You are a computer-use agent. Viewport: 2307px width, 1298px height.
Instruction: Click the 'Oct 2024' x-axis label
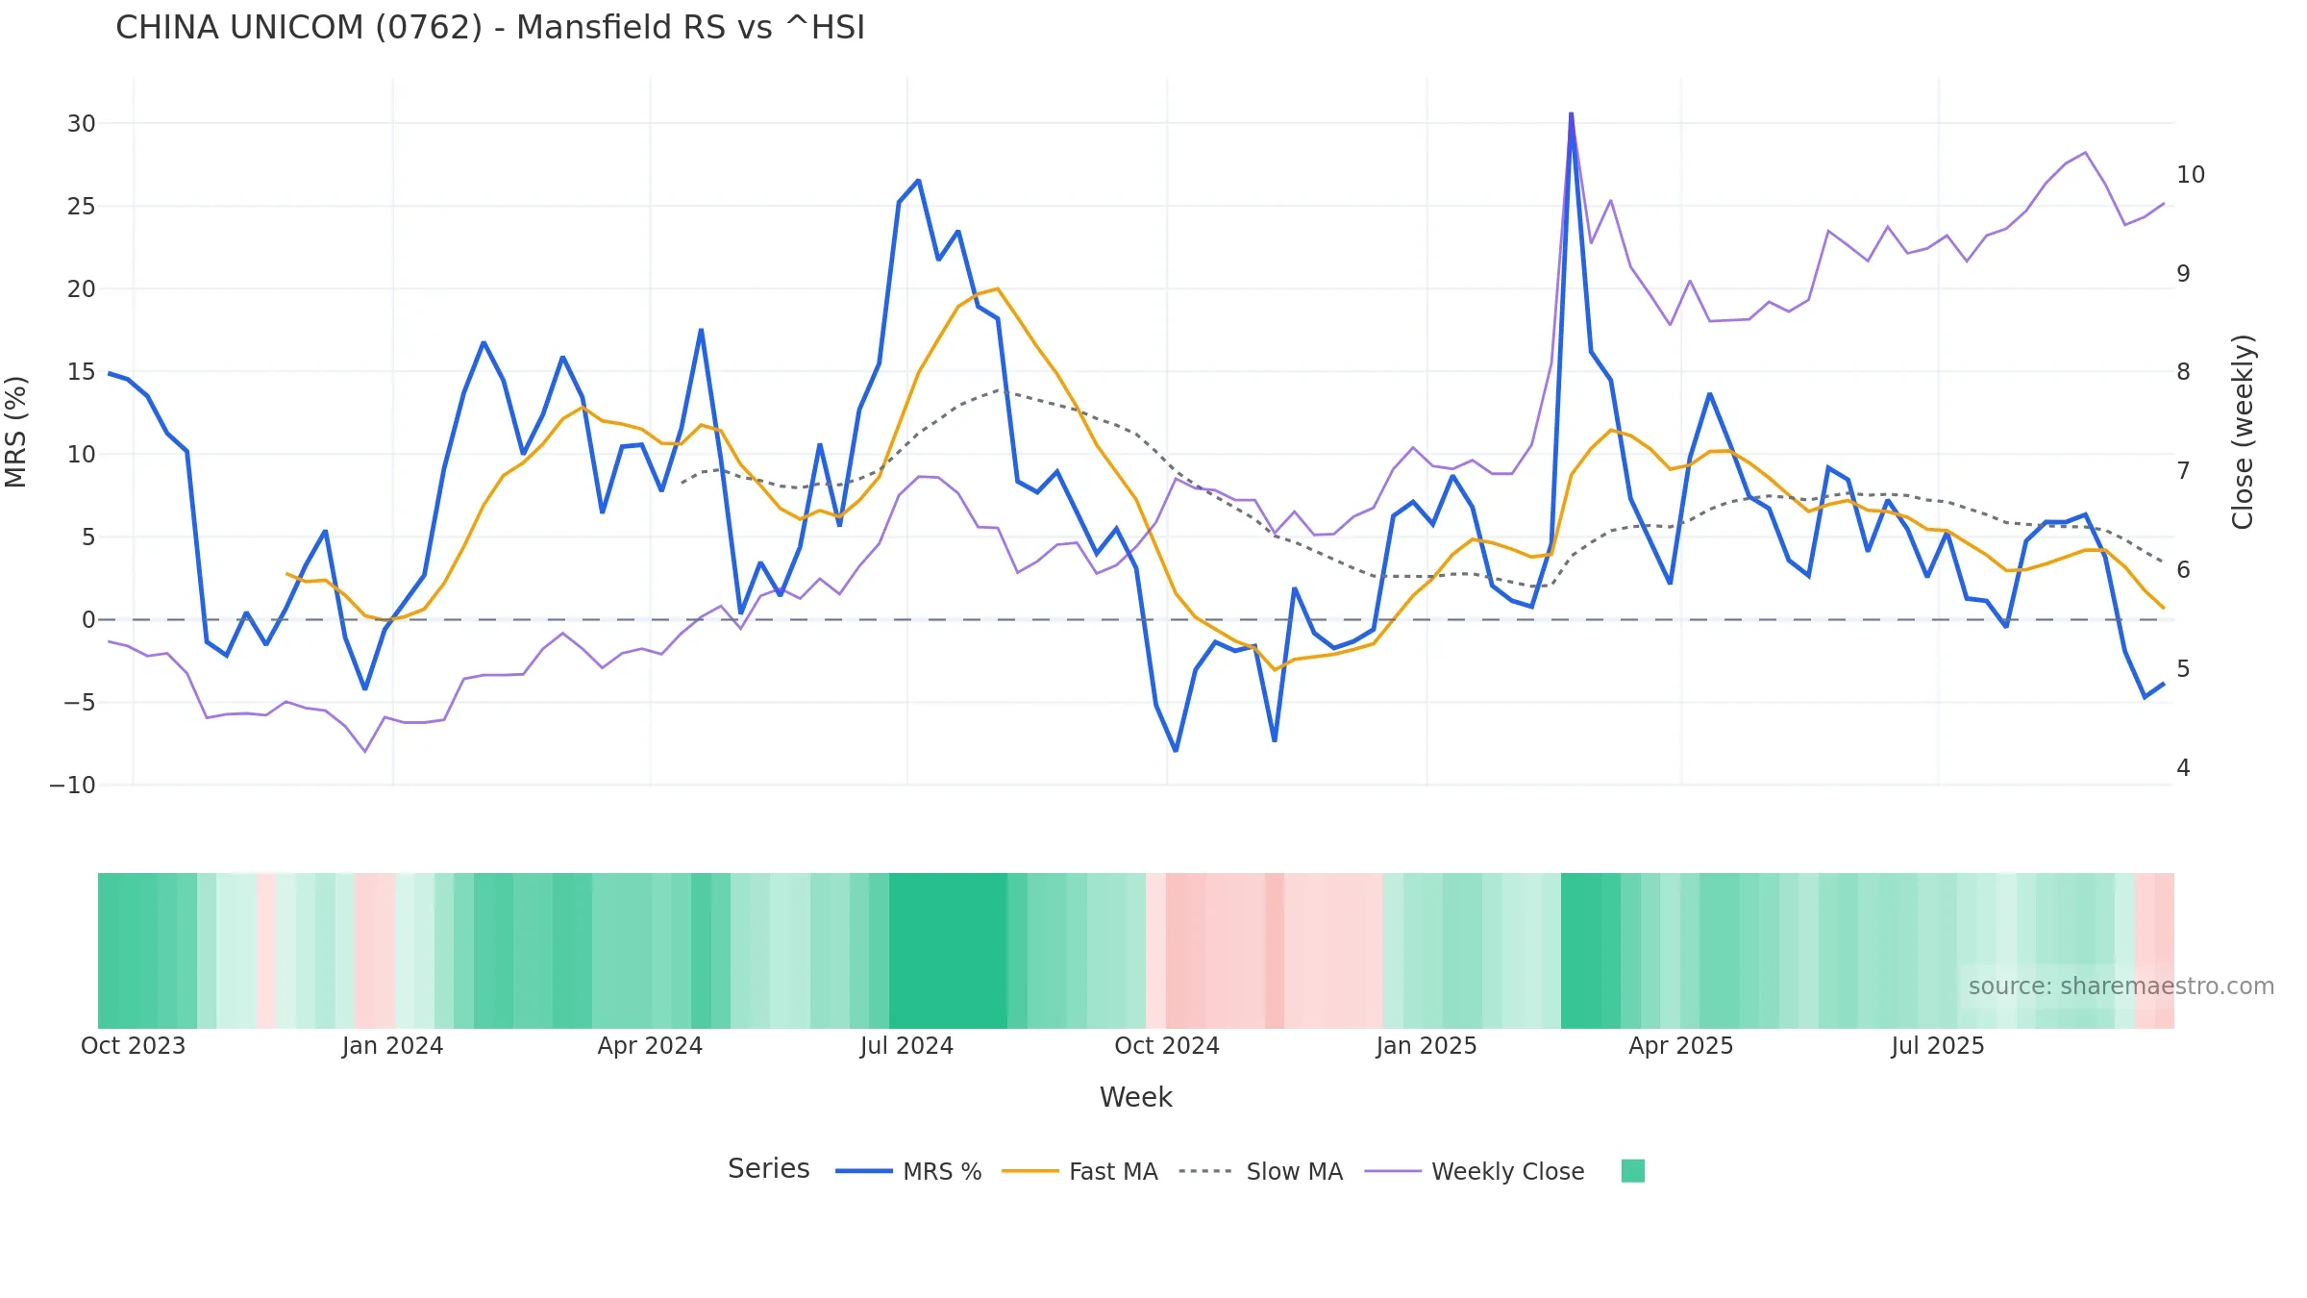(1167, 1046)
